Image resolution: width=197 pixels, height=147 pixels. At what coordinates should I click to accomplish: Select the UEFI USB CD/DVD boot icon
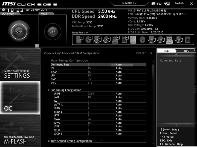[107, 40]
